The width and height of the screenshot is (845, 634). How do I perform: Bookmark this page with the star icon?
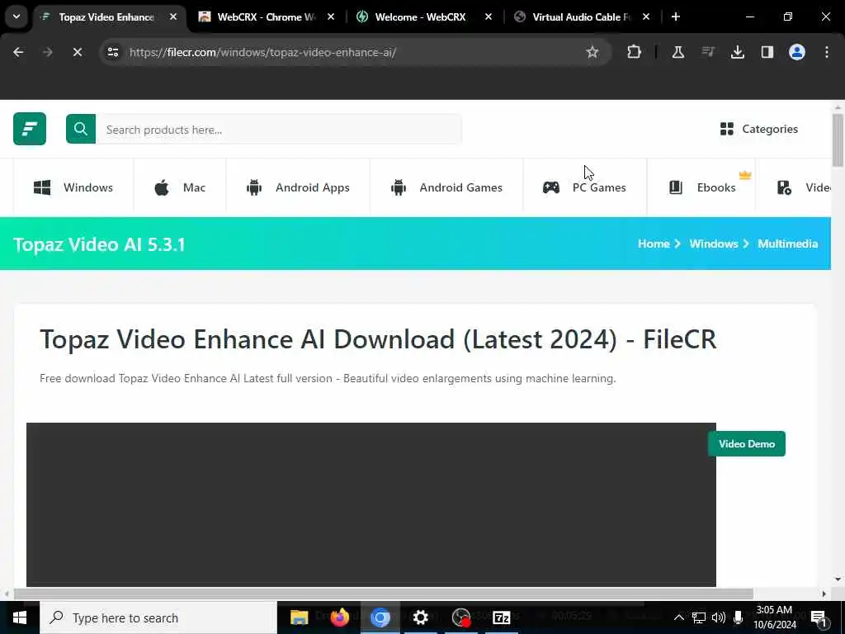point(592,52)
